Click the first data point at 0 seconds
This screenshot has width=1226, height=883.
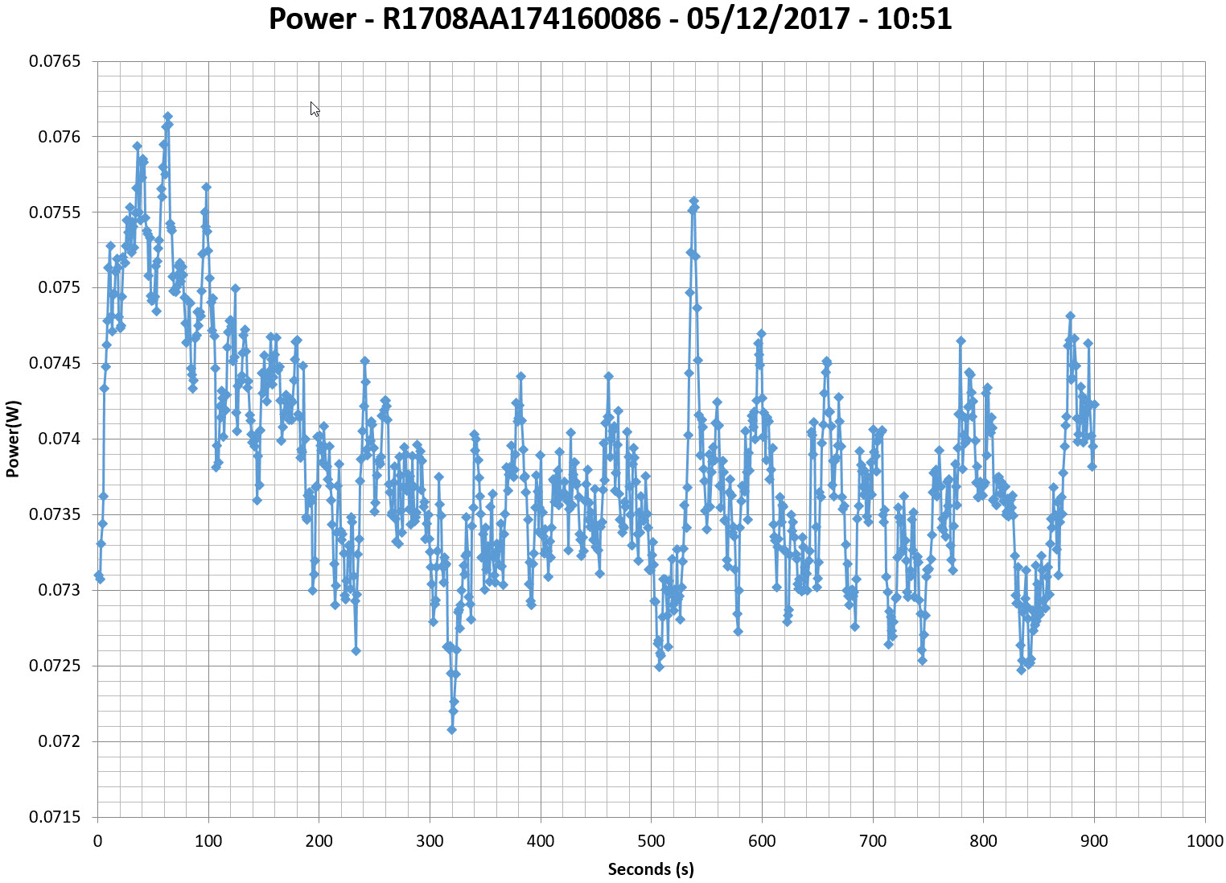[98, 576]
